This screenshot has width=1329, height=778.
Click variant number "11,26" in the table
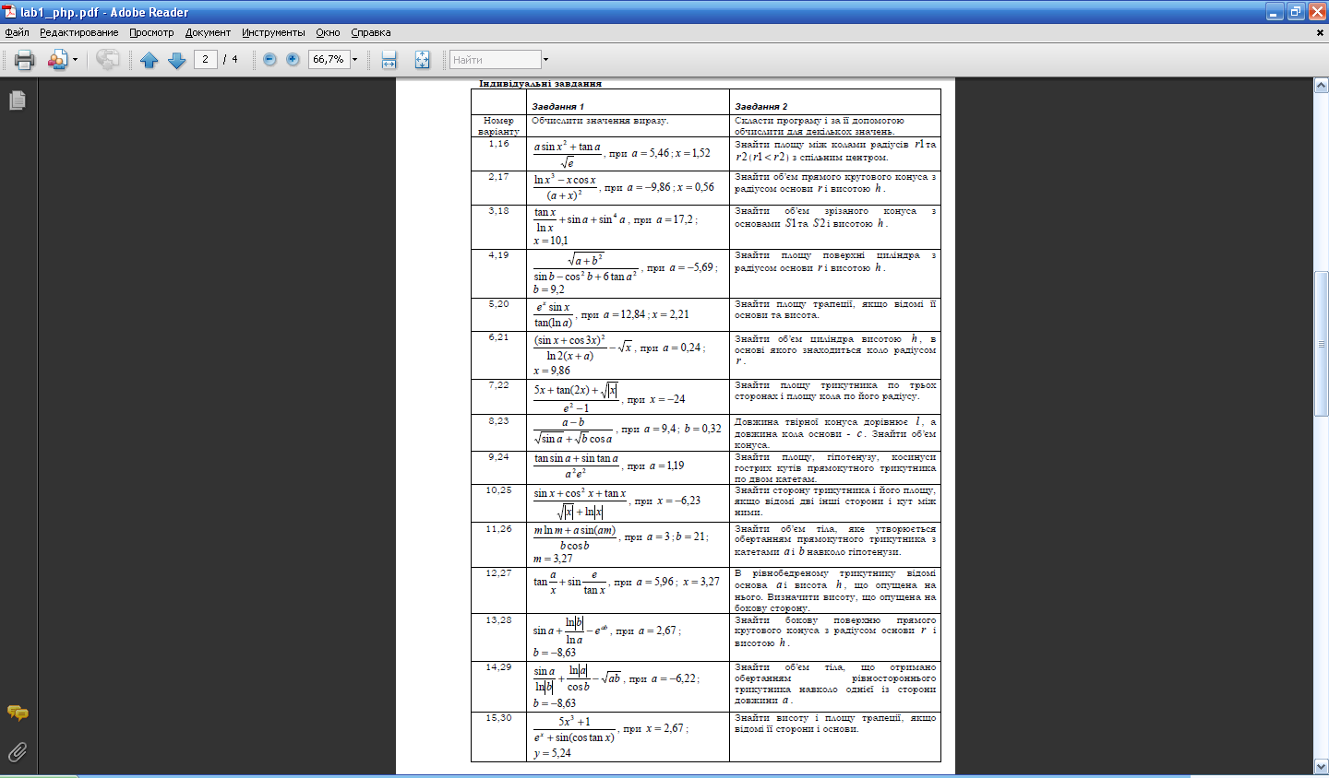[498, 528]
